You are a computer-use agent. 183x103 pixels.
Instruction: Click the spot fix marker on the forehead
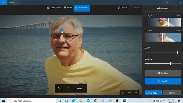tap(61, 31)
